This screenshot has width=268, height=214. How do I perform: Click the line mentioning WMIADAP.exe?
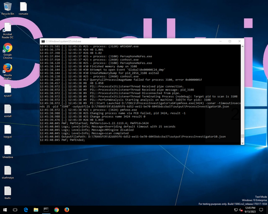point(89,47)
